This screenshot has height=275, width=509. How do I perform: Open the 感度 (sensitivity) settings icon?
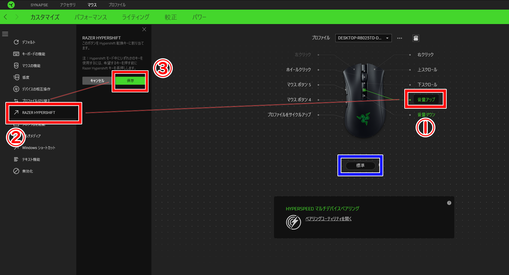point(17,77)
